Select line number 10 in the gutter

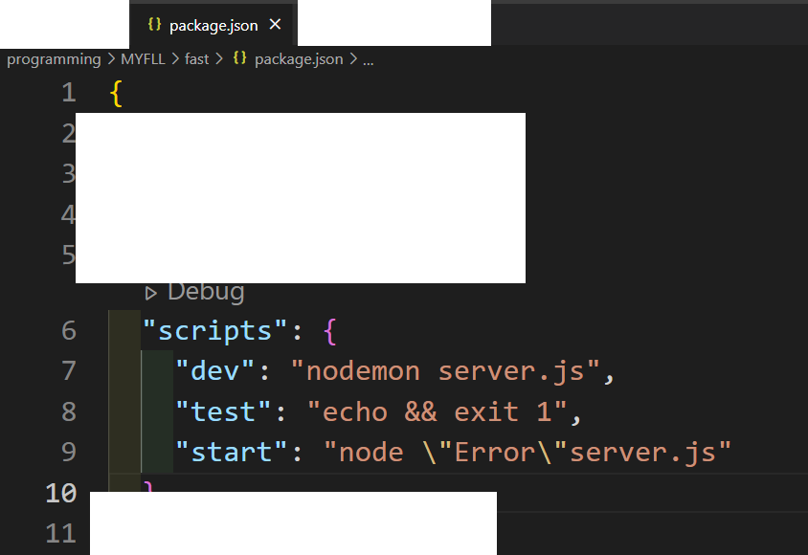61,493
